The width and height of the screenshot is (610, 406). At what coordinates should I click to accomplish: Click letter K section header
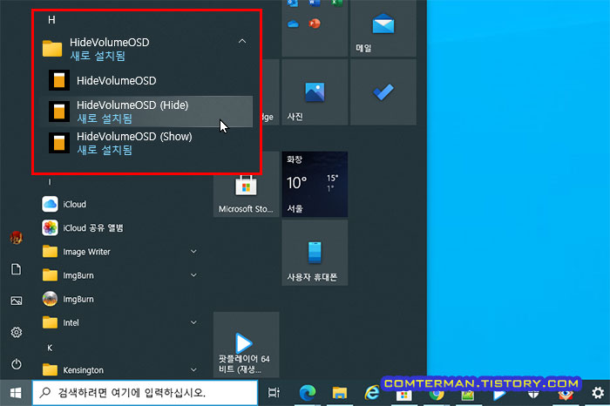(x=50, y=348)
